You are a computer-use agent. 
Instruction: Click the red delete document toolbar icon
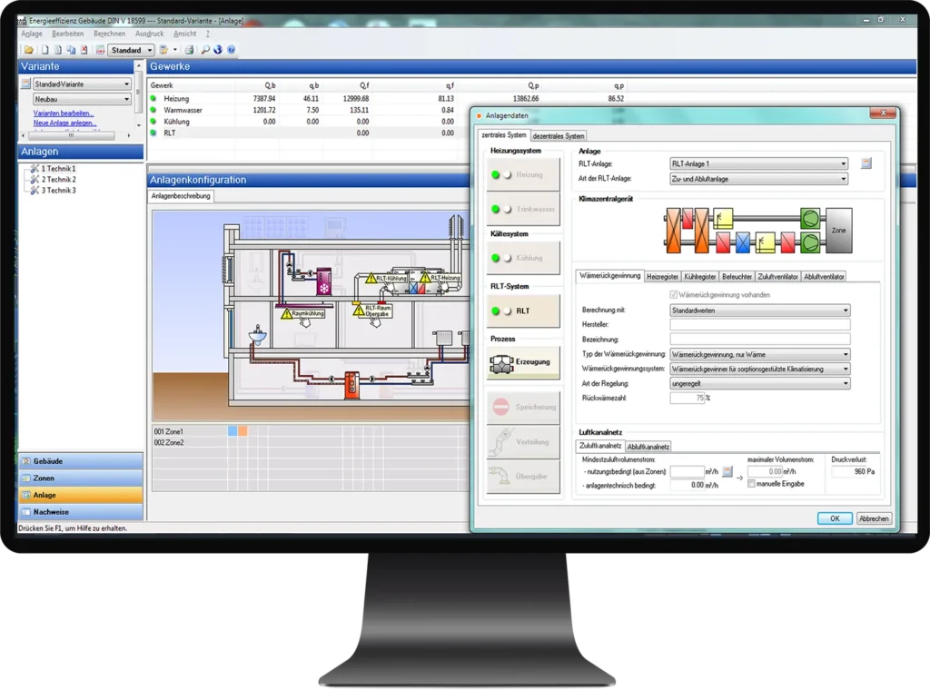point(84,50)
